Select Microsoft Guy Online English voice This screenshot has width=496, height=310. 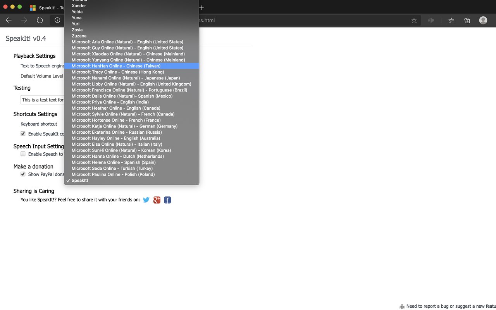pyautogui.click(x=132, y=48)
